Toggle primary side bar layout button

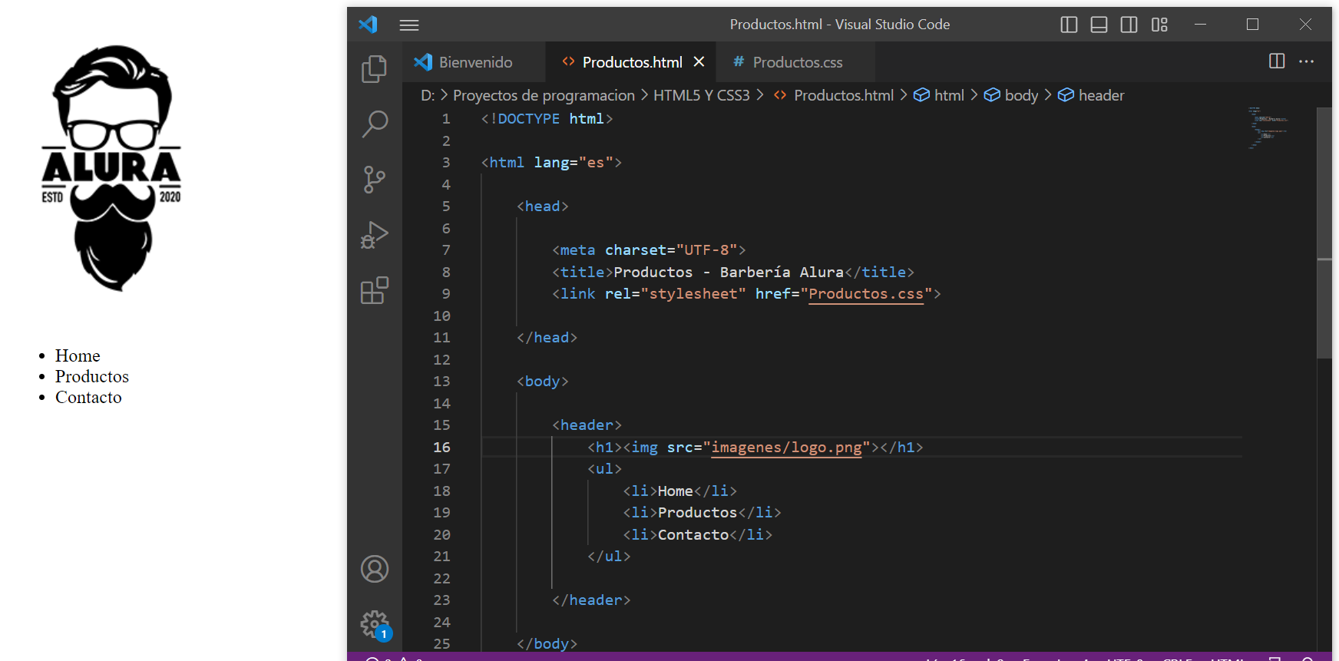1069,25
